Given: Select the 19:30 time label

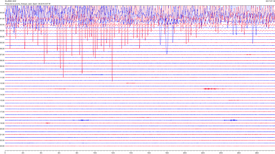Looking at the screenshot, I should (2, 123).
